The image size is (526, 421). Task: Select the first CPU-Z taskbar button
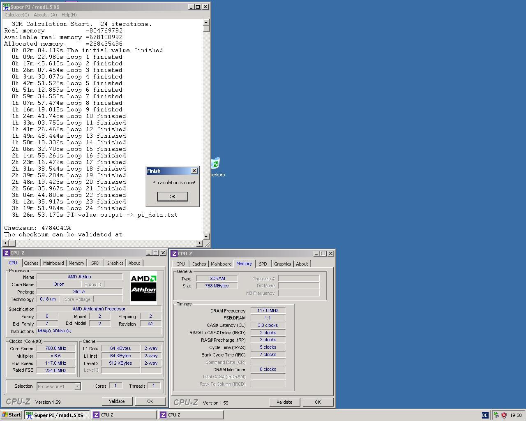124,415
